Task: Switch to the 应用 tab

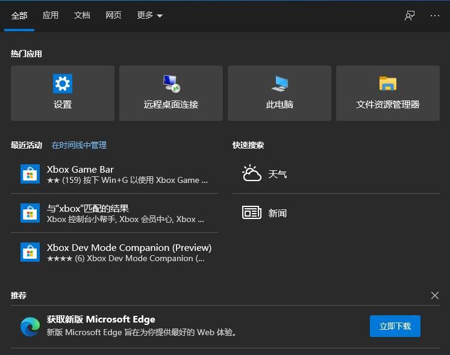Action: pos(51,15)
